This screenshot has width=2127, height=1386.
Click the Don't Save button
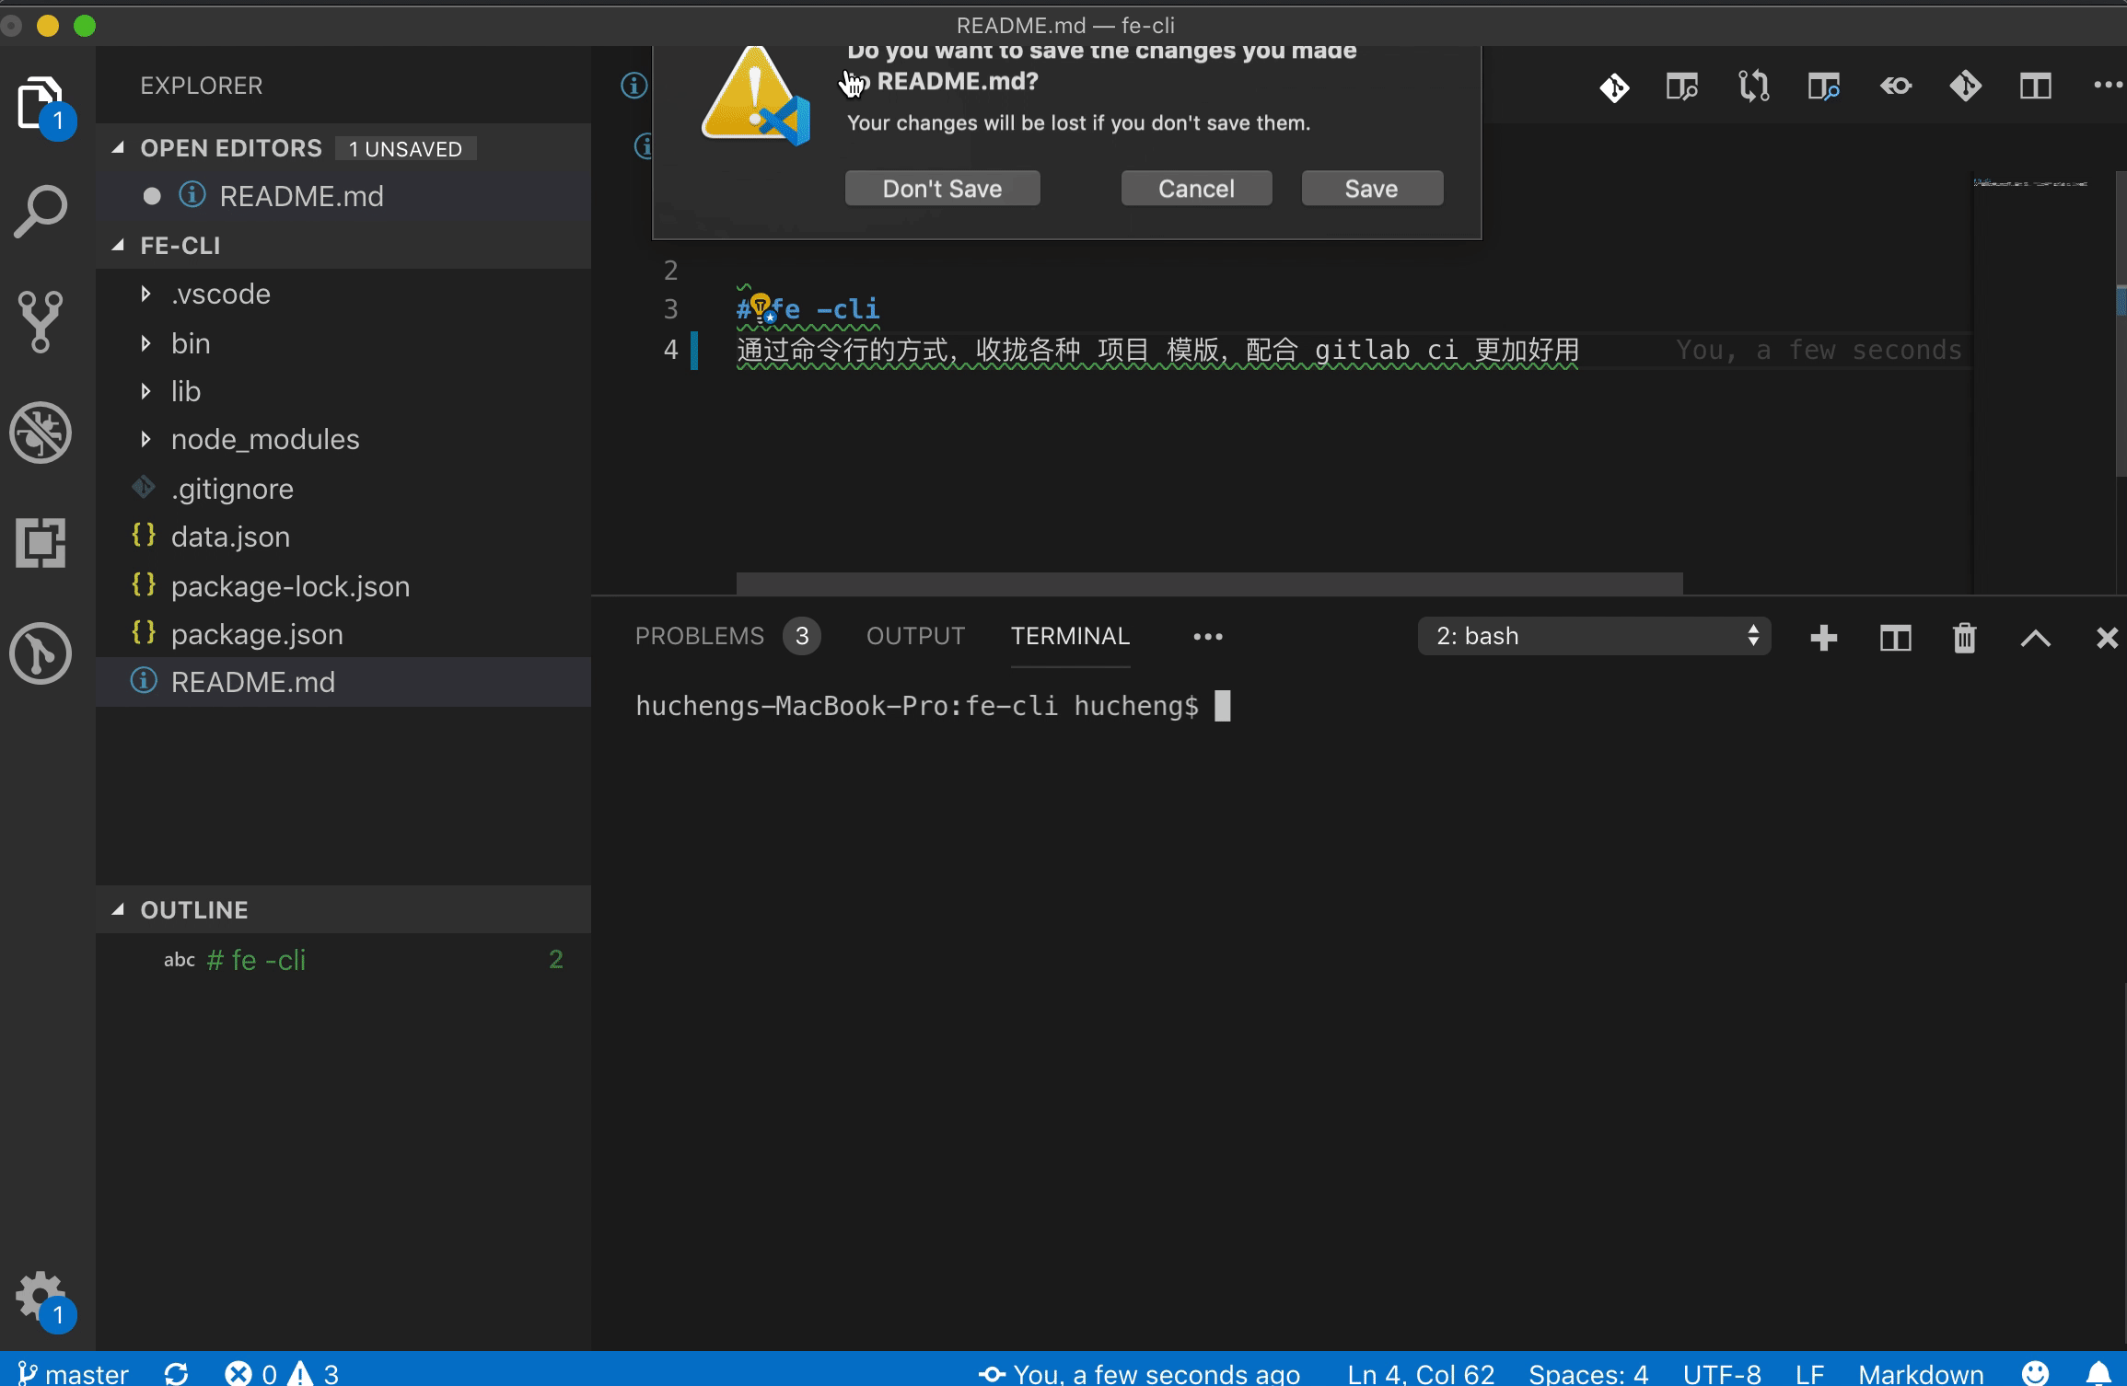click(x=942, y=189)
